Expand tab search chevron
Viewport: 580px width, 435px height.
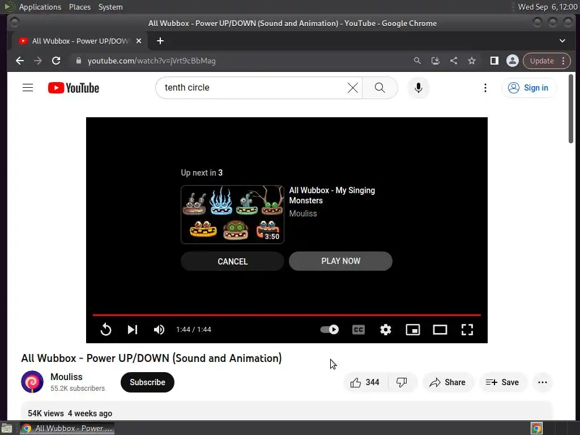point(562,41)
